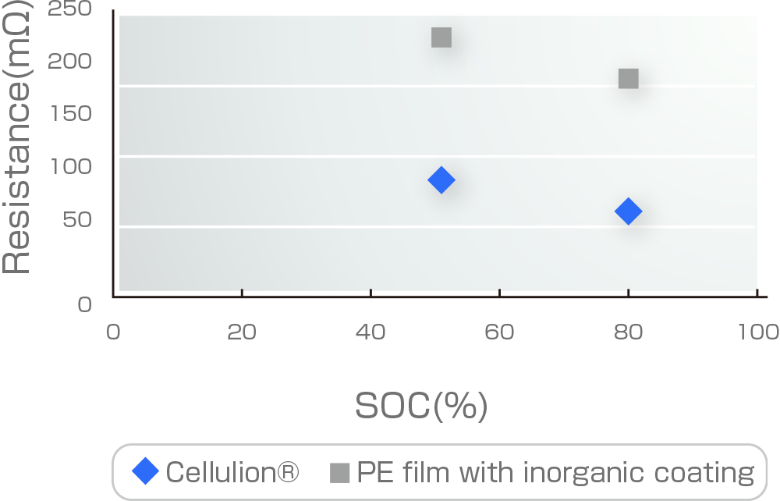The width and height of the screenshot is (780, 501).
Task: Click the 20 label on the SOC axis
Action: pos(242,332)
